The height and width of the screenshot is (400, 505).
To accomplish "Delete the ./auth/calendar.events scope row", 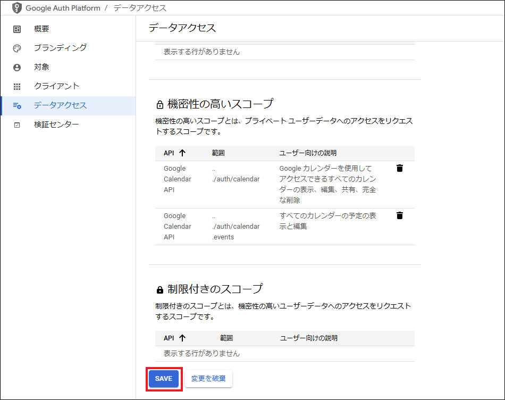I will [x=400, y=215].
